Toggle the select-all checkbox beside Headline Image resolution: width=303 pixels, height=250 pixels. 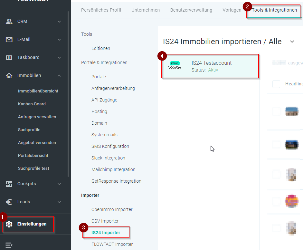pos(276,84)
